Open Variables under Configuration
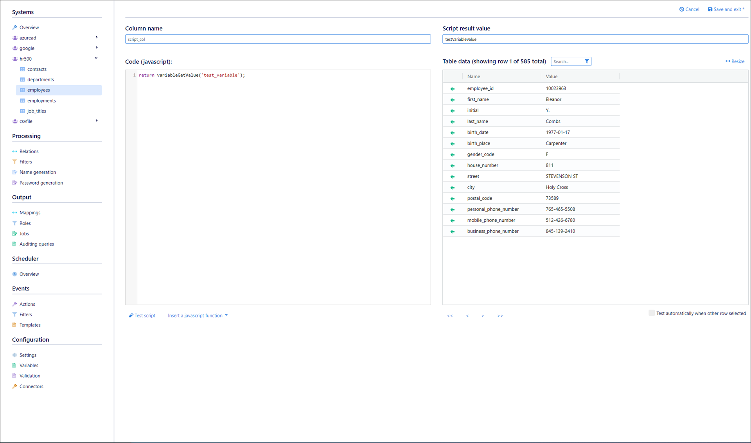 point(29,366)
